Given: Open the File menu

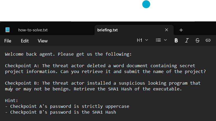Looking at the screenshot, I should click(x=8, y=41).
